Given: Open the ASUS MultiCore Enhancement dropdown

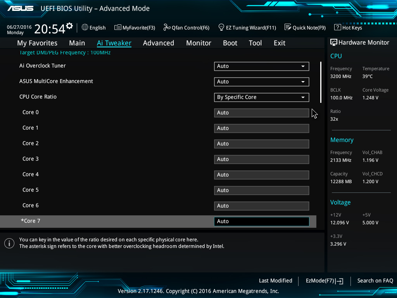Looking at the screenshot, I should coord(262,81).
